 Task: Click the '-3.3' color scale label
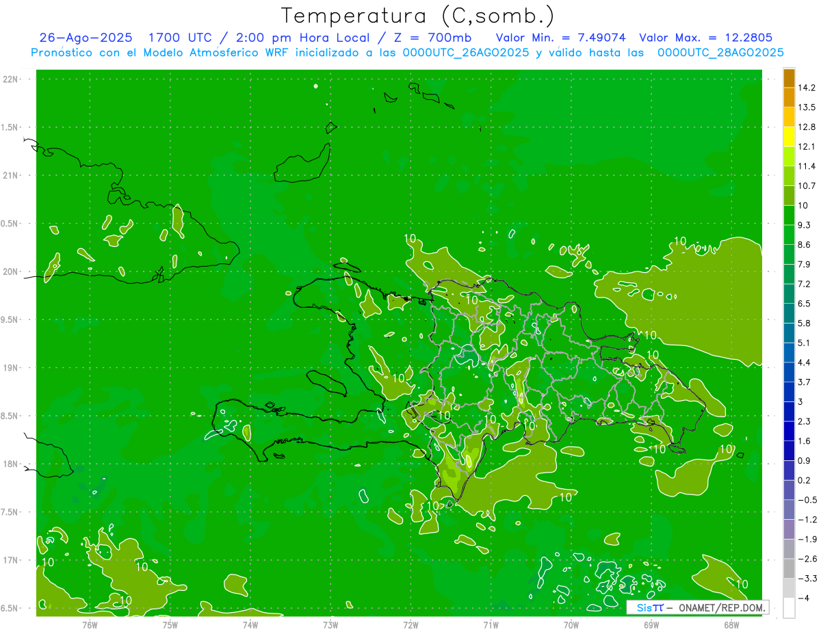point(807,579)
